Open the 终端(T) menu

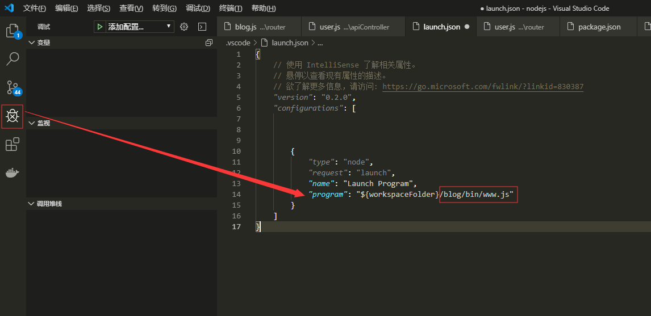click(x=231, y=9)
